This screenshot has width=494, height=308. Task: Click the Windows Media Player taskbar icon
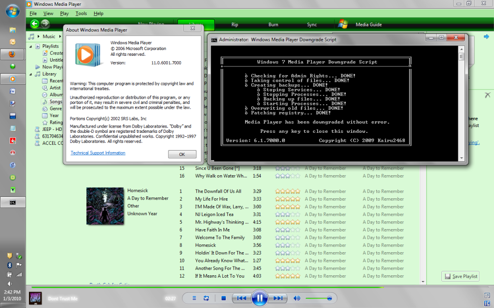coord(12,79)
